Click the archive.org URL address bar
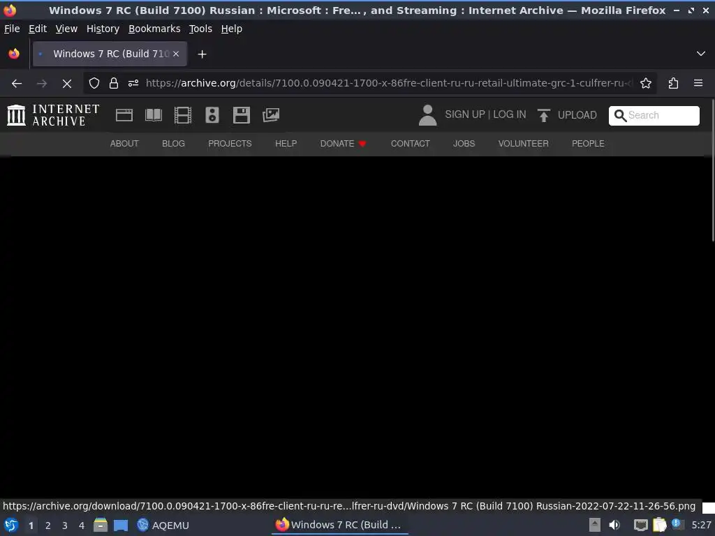Viewport: 715px width, 536px height. click(x=388, y=84)
